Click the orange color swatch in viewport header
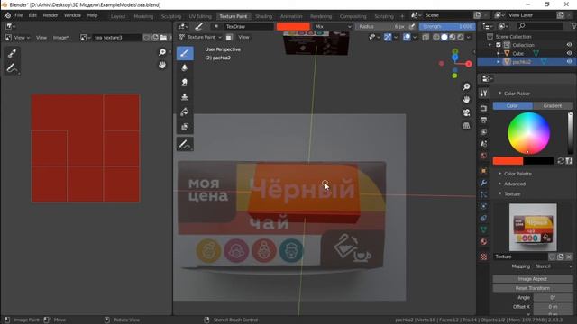Viewport: 577px width, 324px height. point(293,26)
